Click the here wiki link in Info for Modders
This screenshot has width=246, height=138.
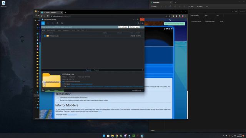(100, 112)
